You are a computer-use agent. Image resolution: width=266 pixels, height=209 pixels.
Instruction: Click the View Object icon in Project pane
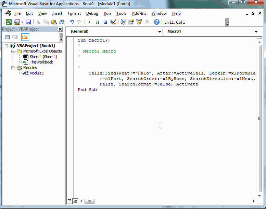15,37
